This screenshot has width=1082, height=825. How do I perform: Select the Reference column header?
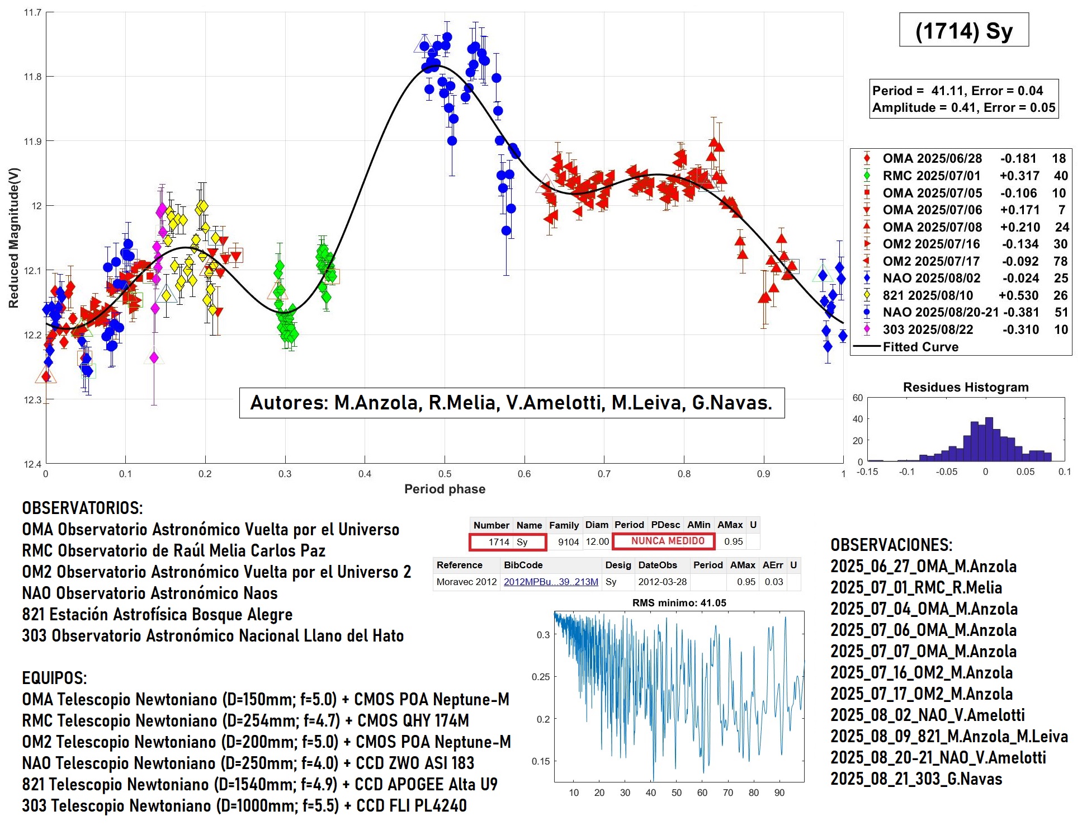[459, 565]
